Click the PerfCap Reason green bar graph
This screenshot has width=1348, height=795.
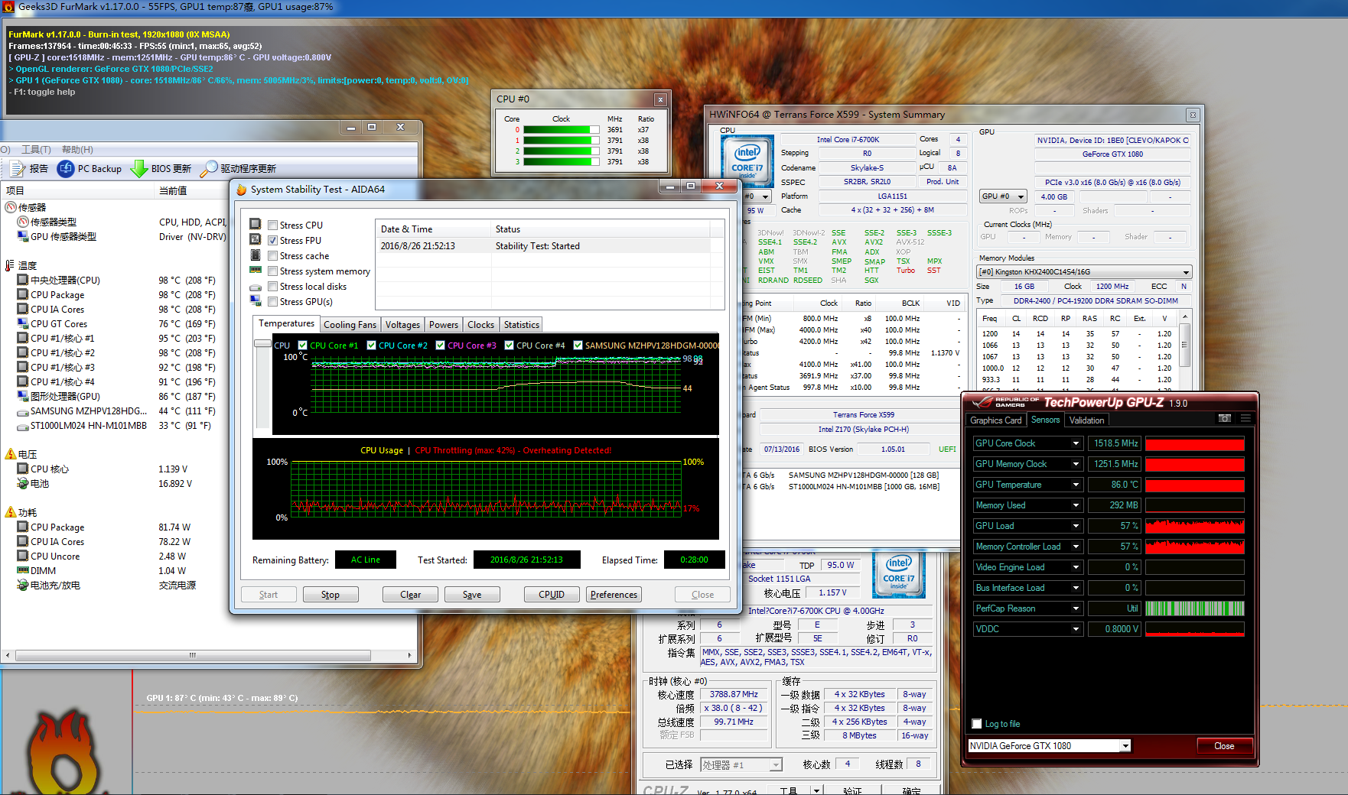click(1194, 608)
